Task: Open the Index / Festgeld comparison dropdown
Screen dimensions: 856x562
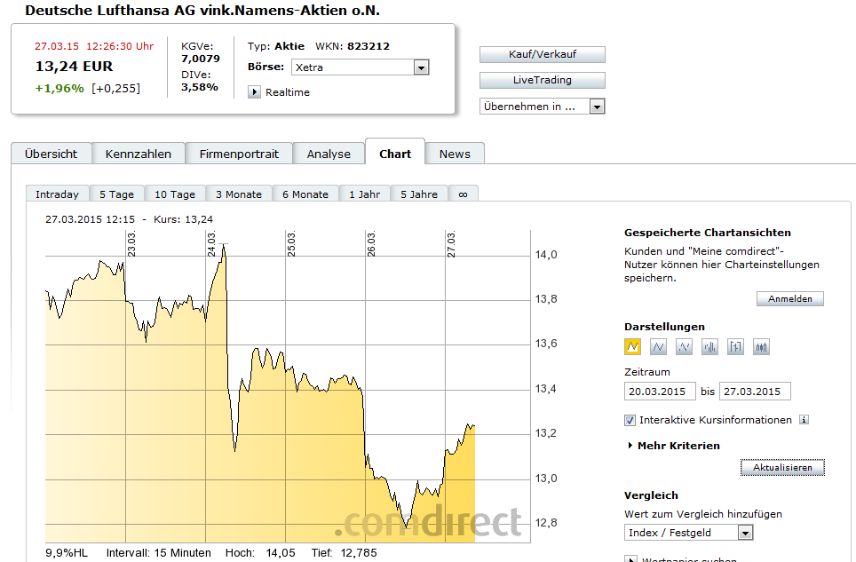Action: [745, 533]
